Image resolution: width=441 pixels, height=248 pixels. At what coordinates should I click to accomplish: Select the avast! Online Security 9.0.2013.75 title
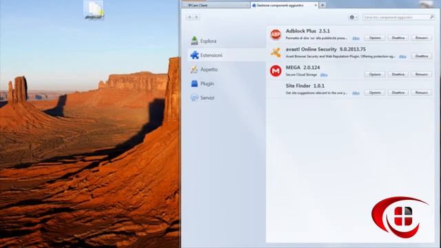click(x=326, y=49)
